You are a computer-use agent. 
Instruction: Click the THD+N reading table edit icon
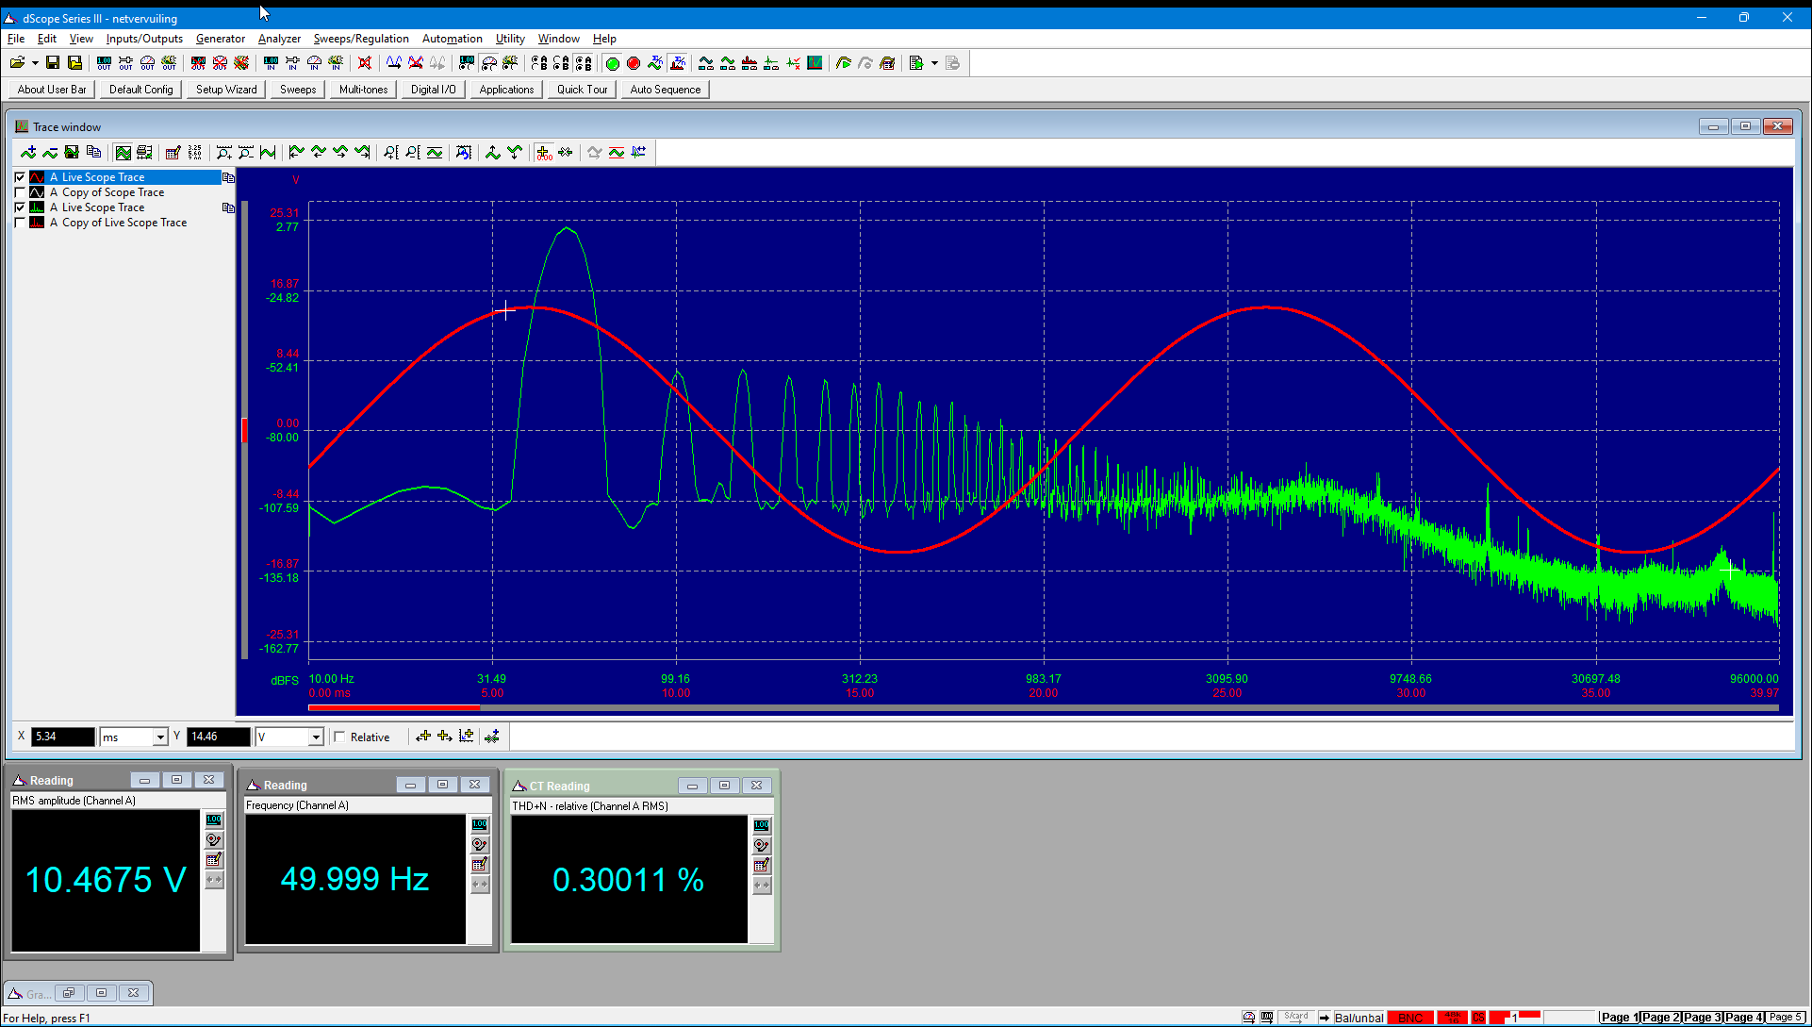(762, 866)
